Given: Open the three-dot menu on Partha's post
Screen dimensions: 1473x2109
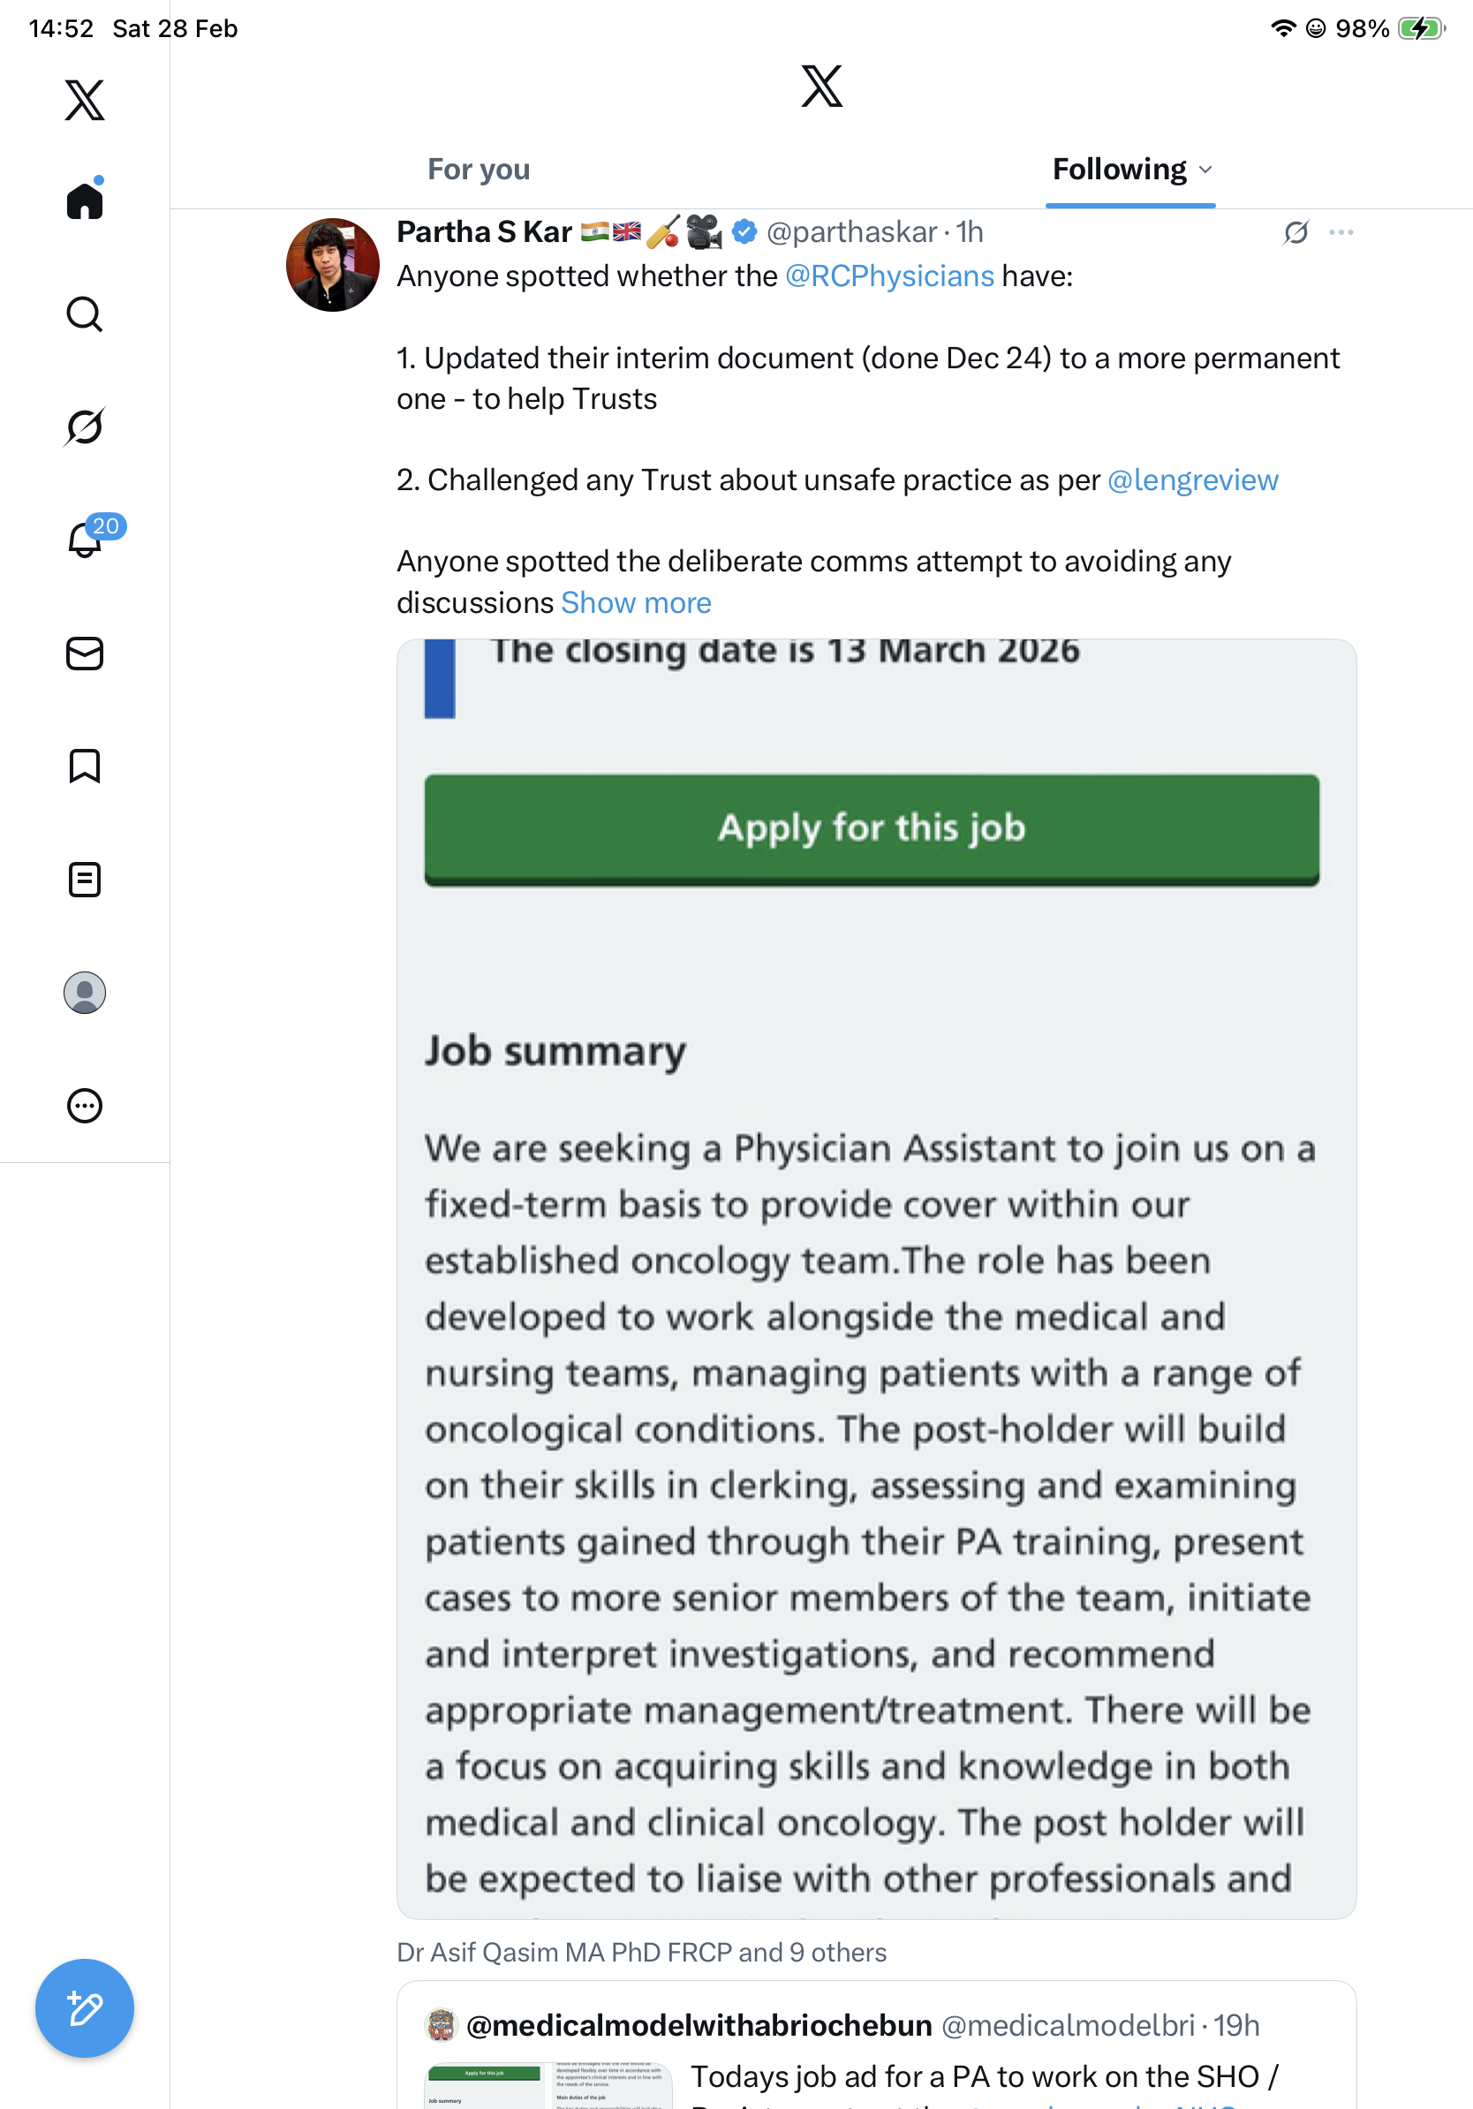Looking at the screenshot, I should click(x=1341, y=232).
